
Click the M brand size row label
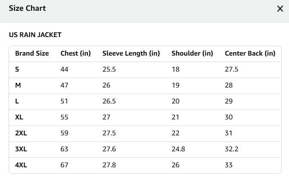pos(18,85)
